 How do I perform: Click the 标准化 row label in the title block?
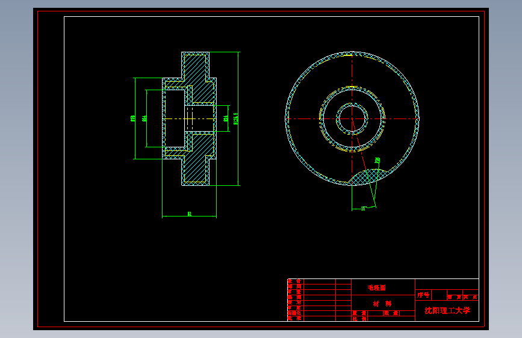tap(294, 313)
